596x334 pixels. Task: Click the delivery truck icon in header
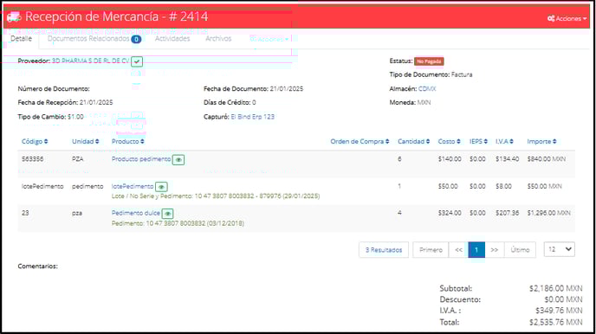(x=14, y=16)
